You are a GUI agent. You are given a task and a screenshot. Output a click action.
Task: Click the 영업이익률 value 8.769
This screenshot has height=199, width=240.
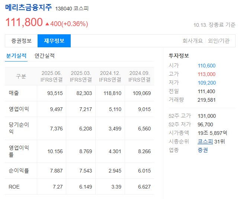click(86, 151)
